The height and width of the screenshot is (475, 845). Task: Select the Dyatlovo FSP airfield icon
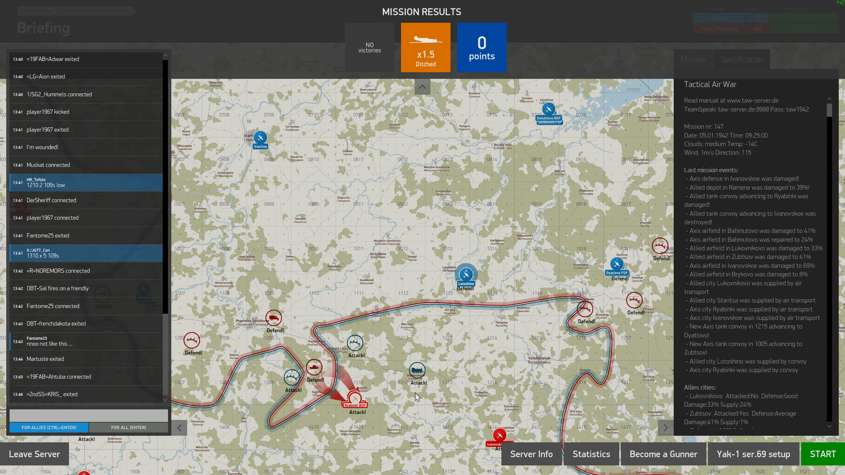tap(617, 264)
